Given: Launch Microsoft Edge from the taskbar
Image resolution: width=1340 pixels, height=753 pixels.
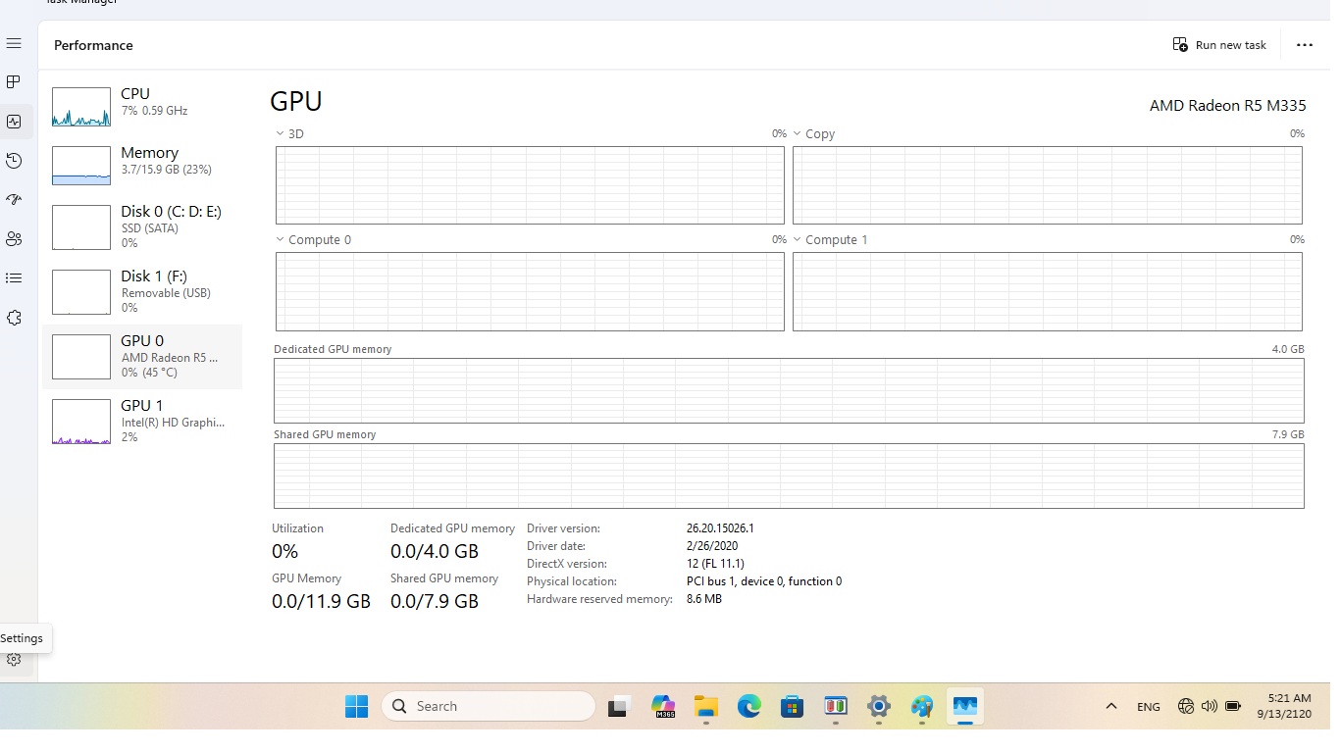Looking at the screenshot, I should 749,706.
